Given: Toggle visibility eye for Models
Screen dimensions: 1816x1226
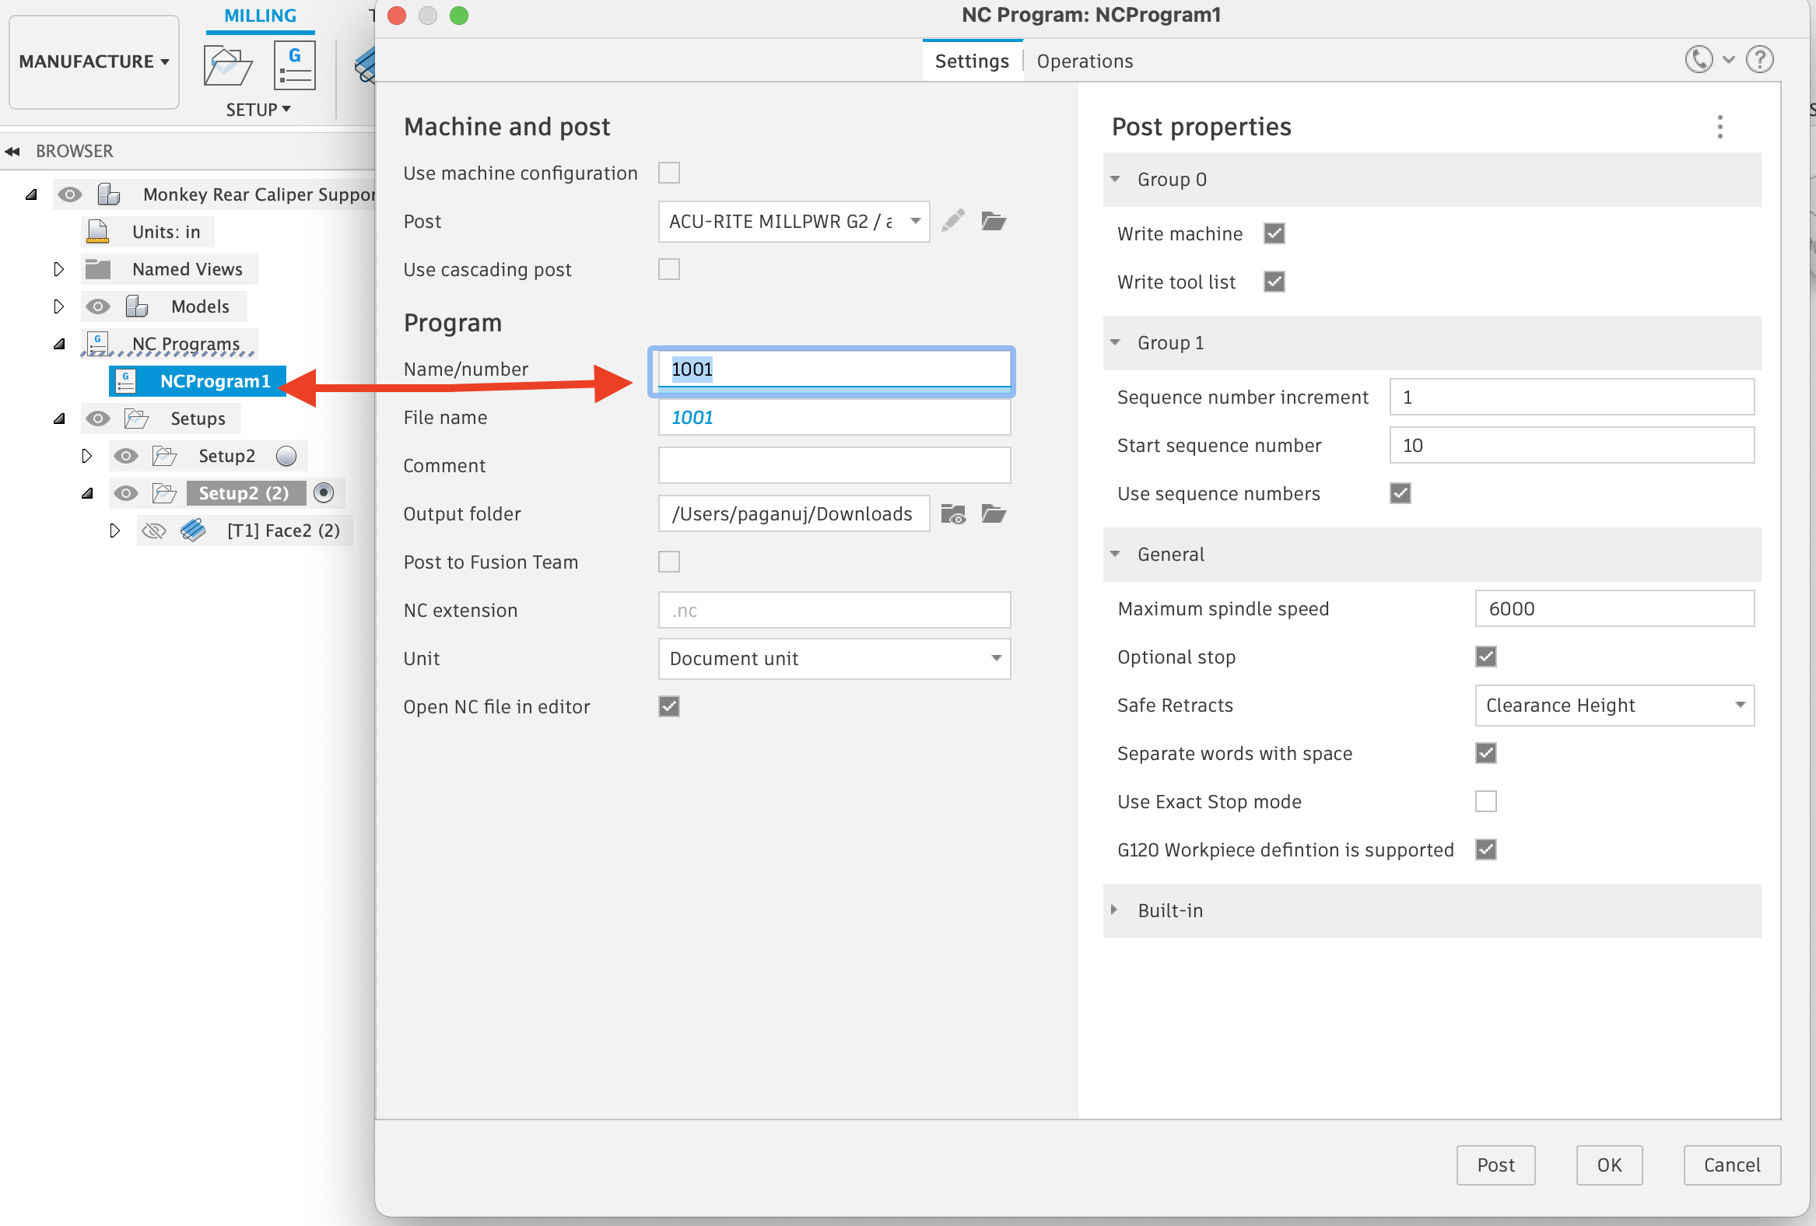Looking at the screenshot, I should click(98, 306).
